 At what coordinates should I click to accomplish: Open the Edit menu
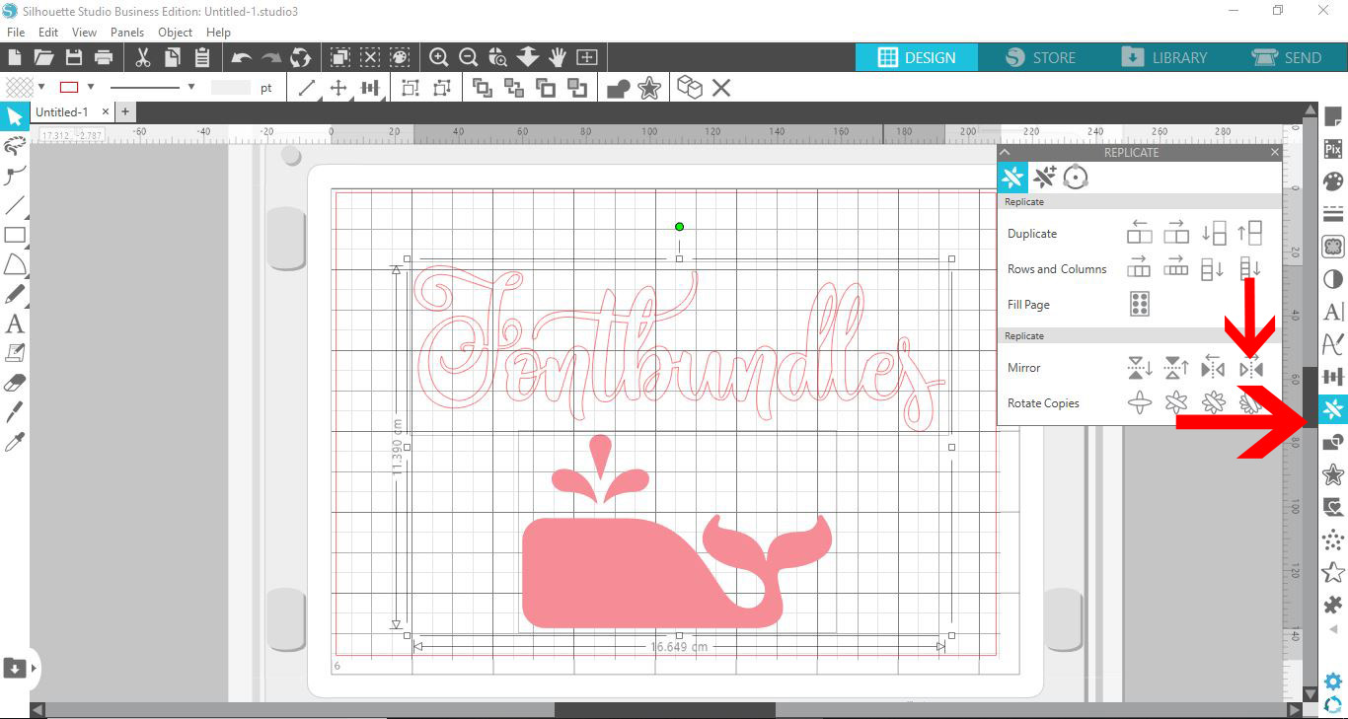click(x=48, y=33)
